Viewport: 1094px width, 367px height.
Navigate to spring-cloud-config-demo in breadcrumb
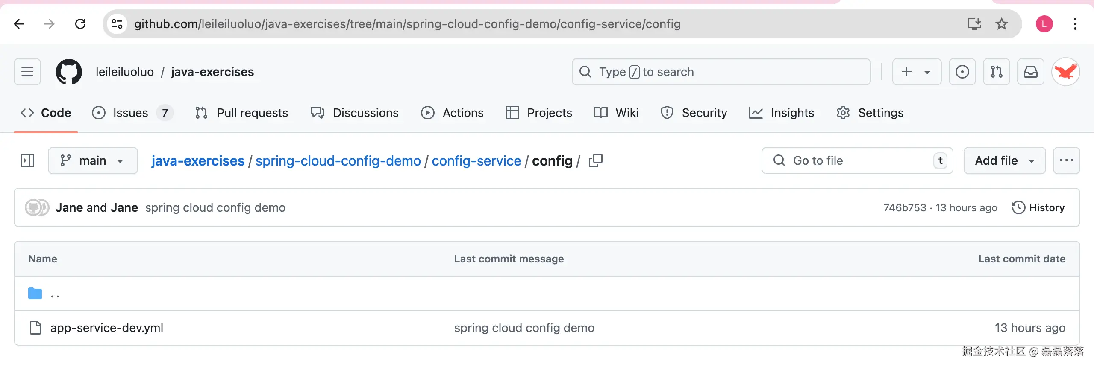click(338, 160)
